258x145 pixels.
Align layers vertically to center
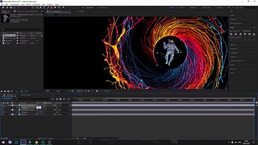click(x=250, y=34)
